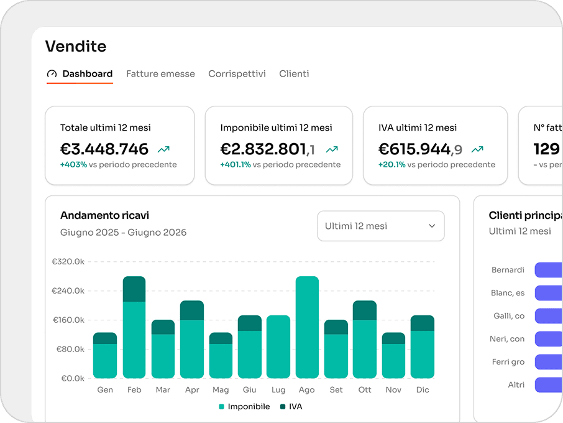This screenshot has width=563, height=423.
Task: Click the Bernardi client label
Action: [508, 270]
